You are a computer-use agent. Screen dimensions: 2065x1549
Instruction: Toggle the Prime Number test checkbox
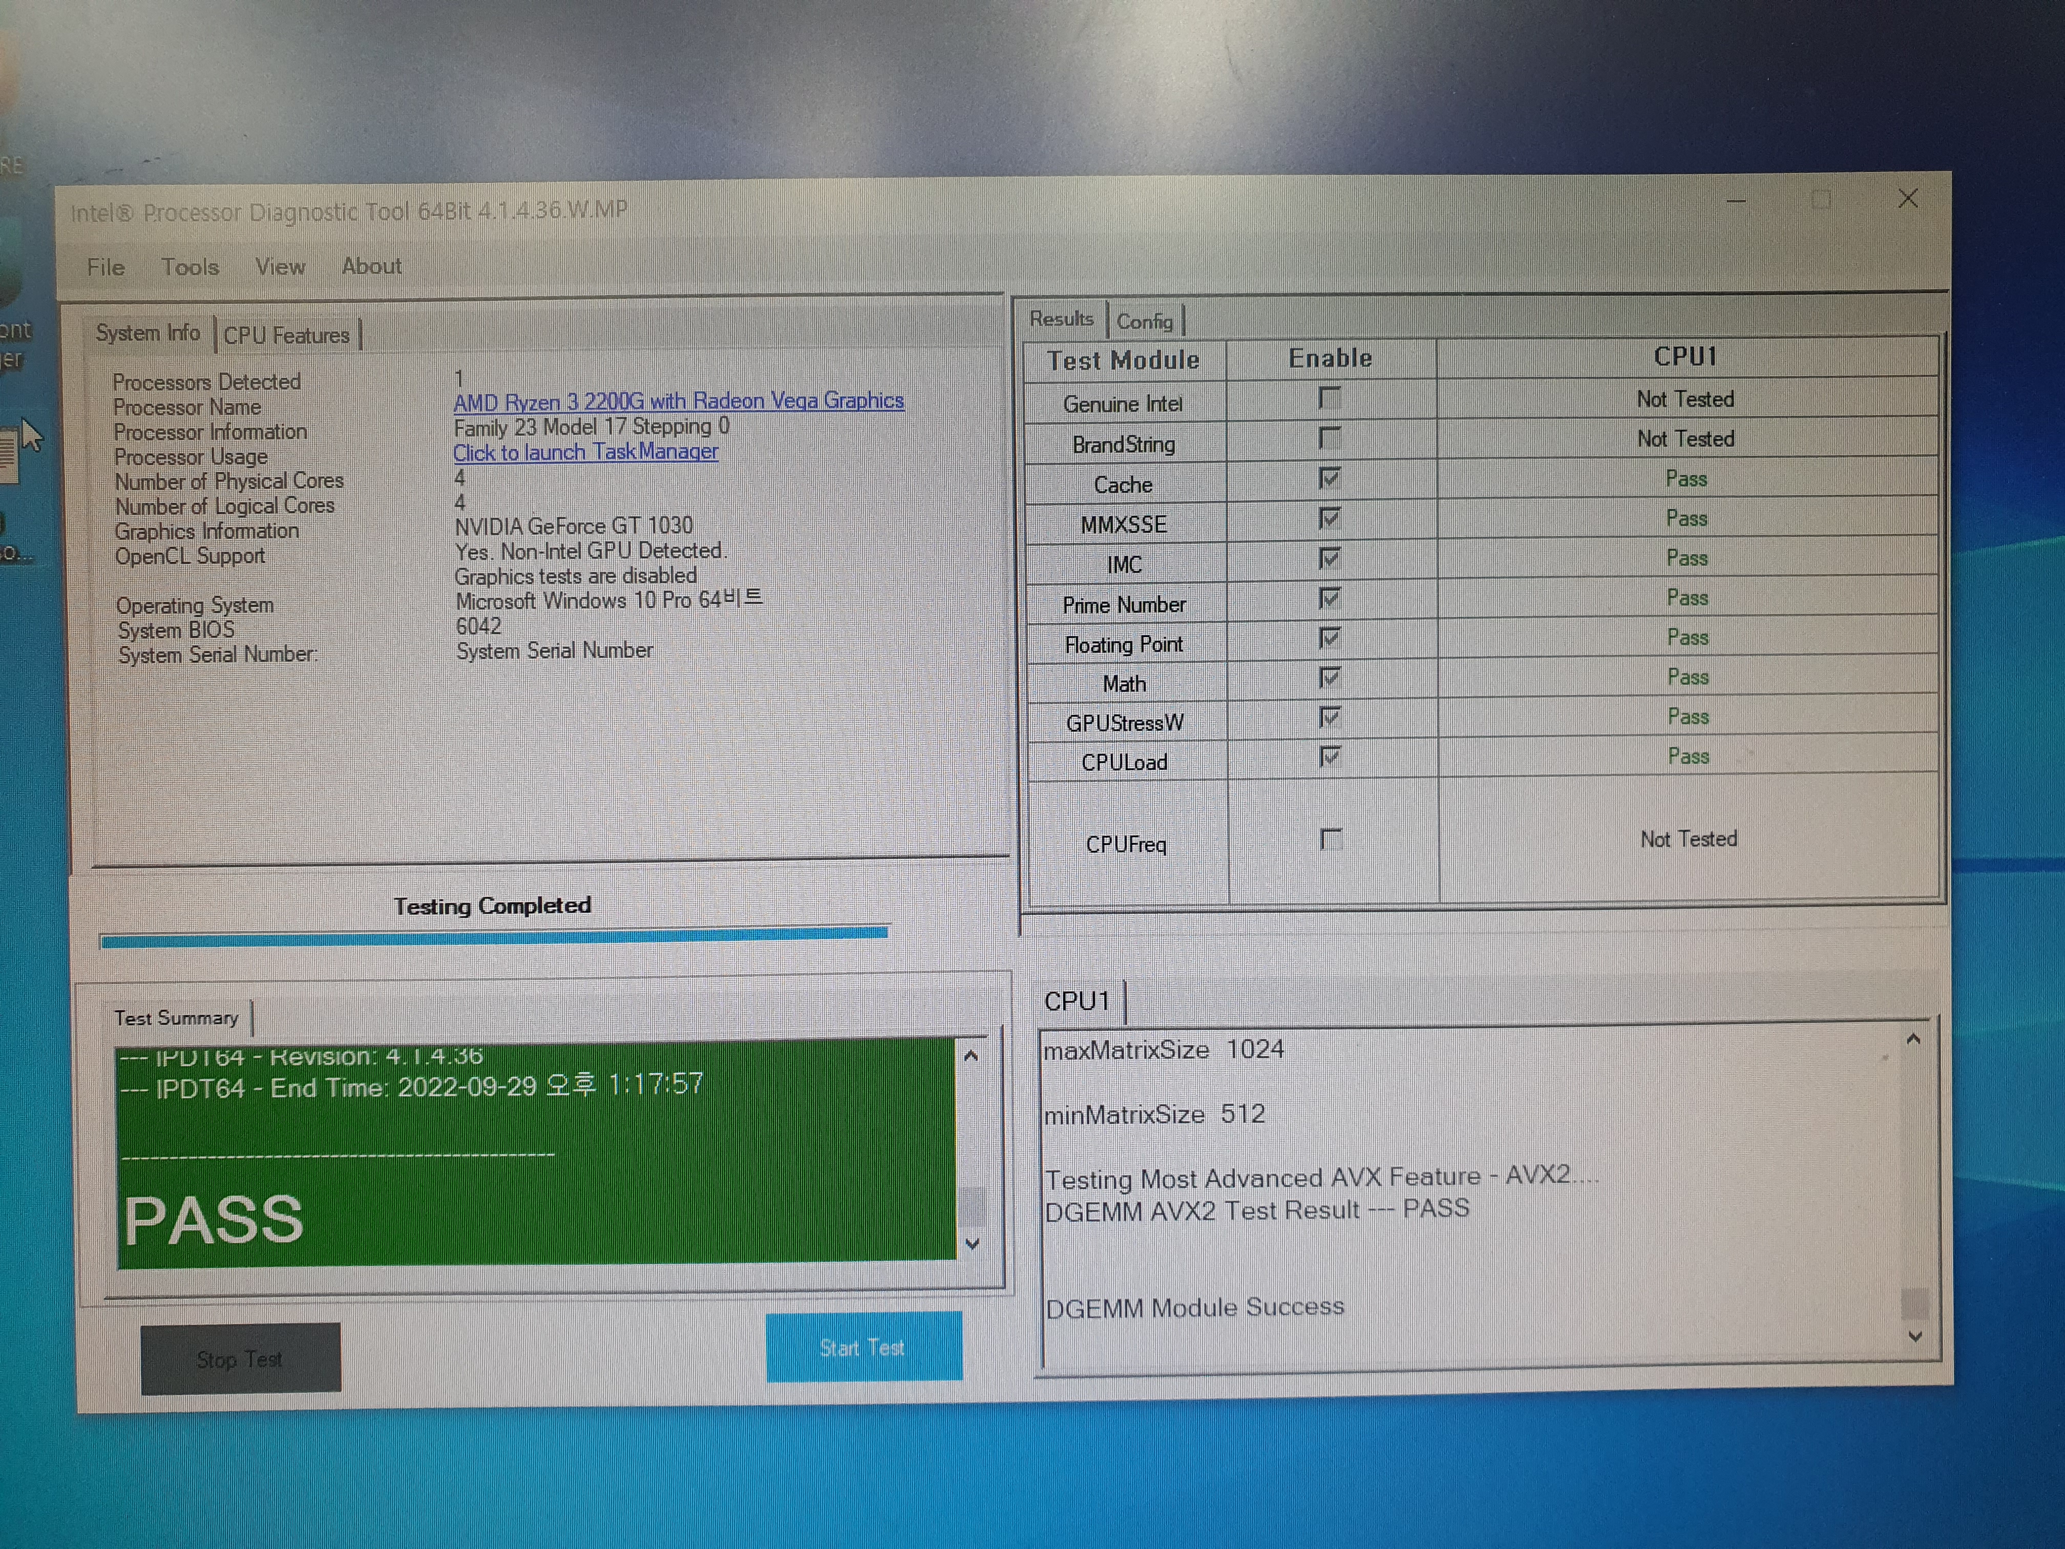click(x=1330, y=598)
